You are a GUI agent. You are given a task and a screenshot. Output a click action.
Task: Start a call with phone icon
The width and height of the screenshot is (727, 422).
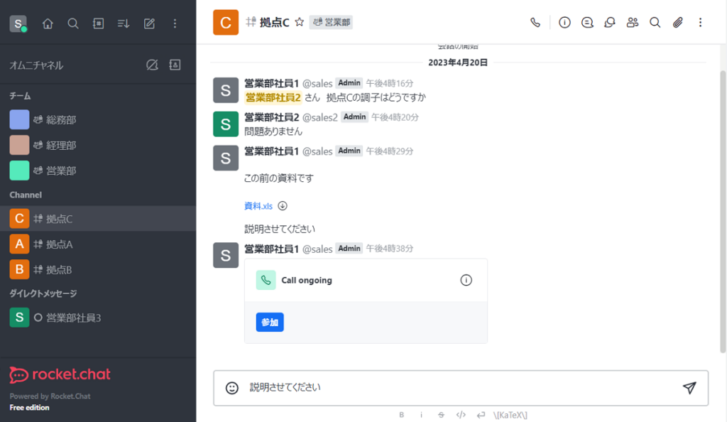tap(535, 23)
